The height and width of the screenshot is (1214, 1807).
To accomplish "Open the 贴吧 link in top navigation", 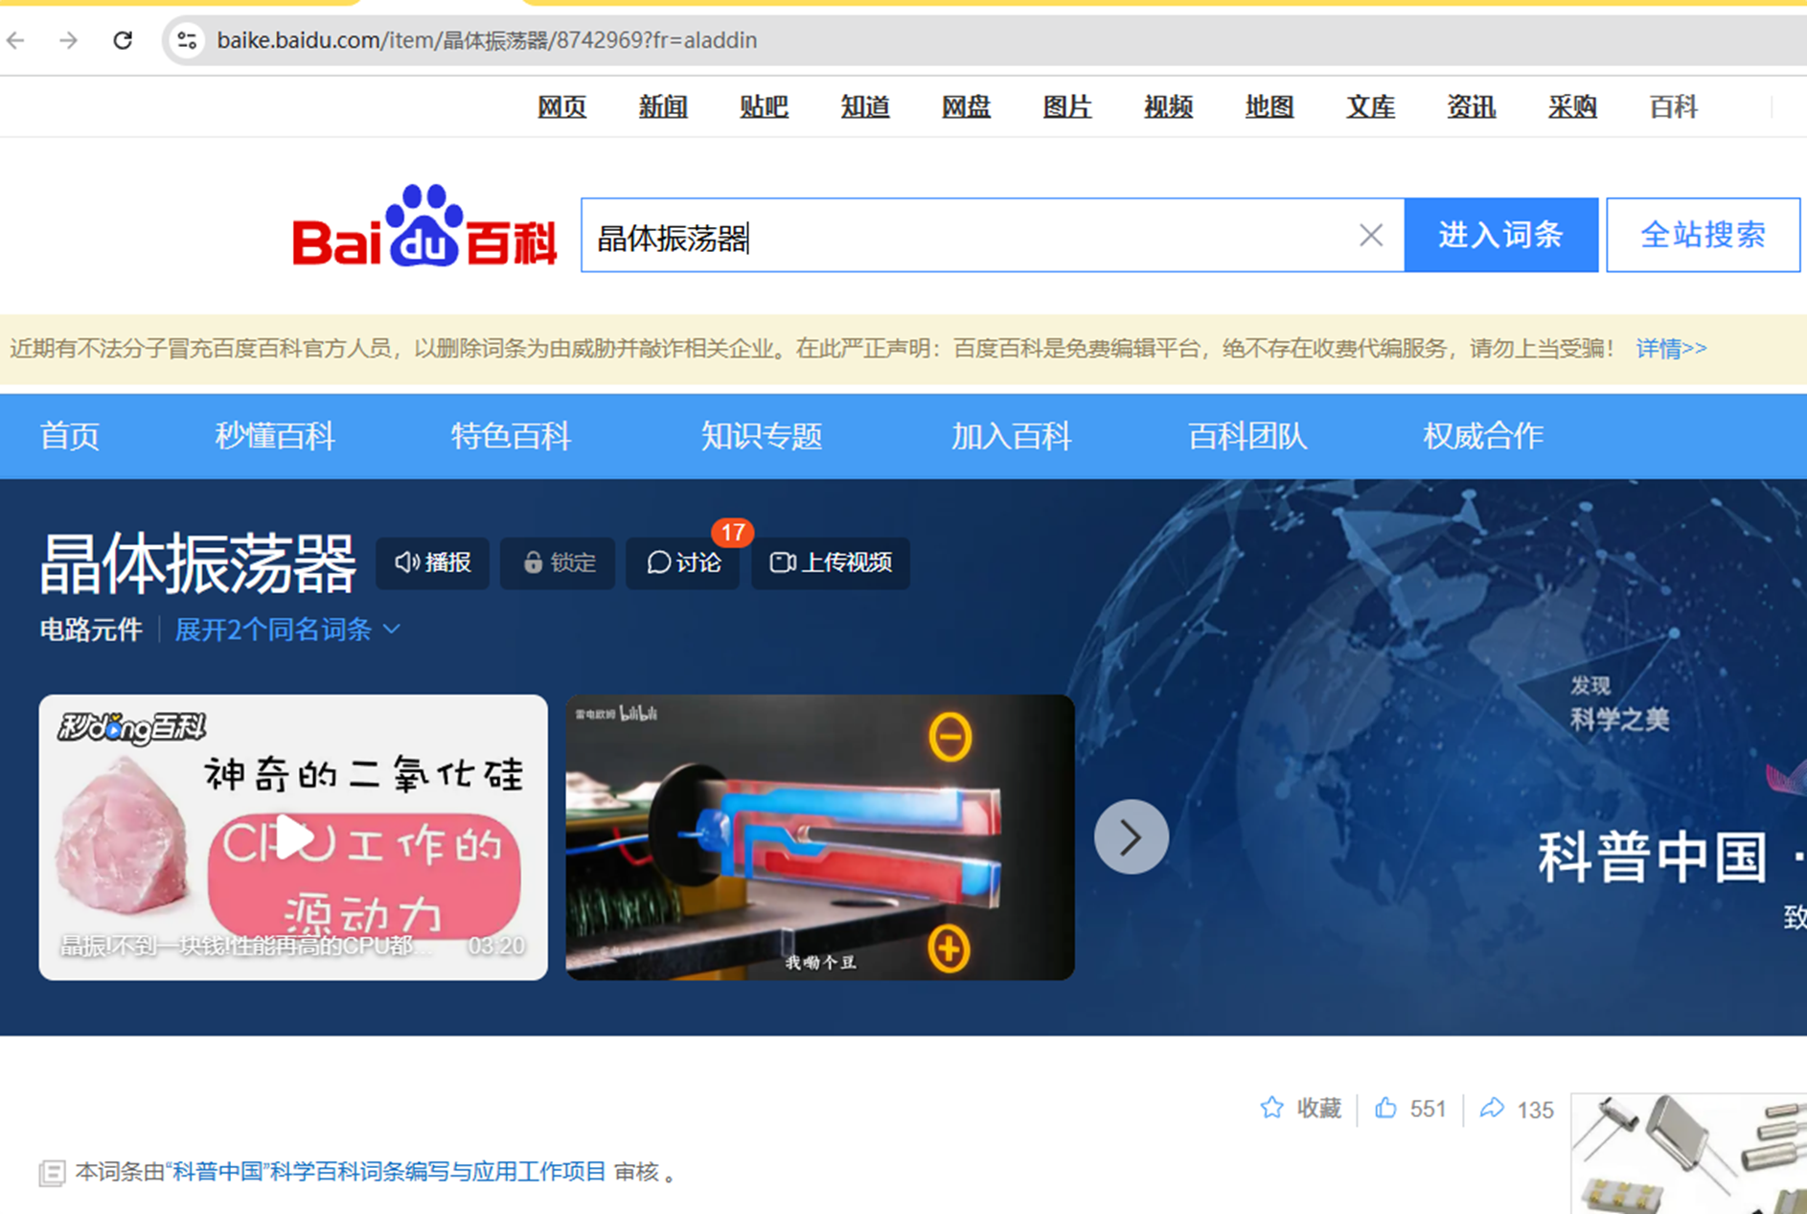I will click(x=764, y=107).
